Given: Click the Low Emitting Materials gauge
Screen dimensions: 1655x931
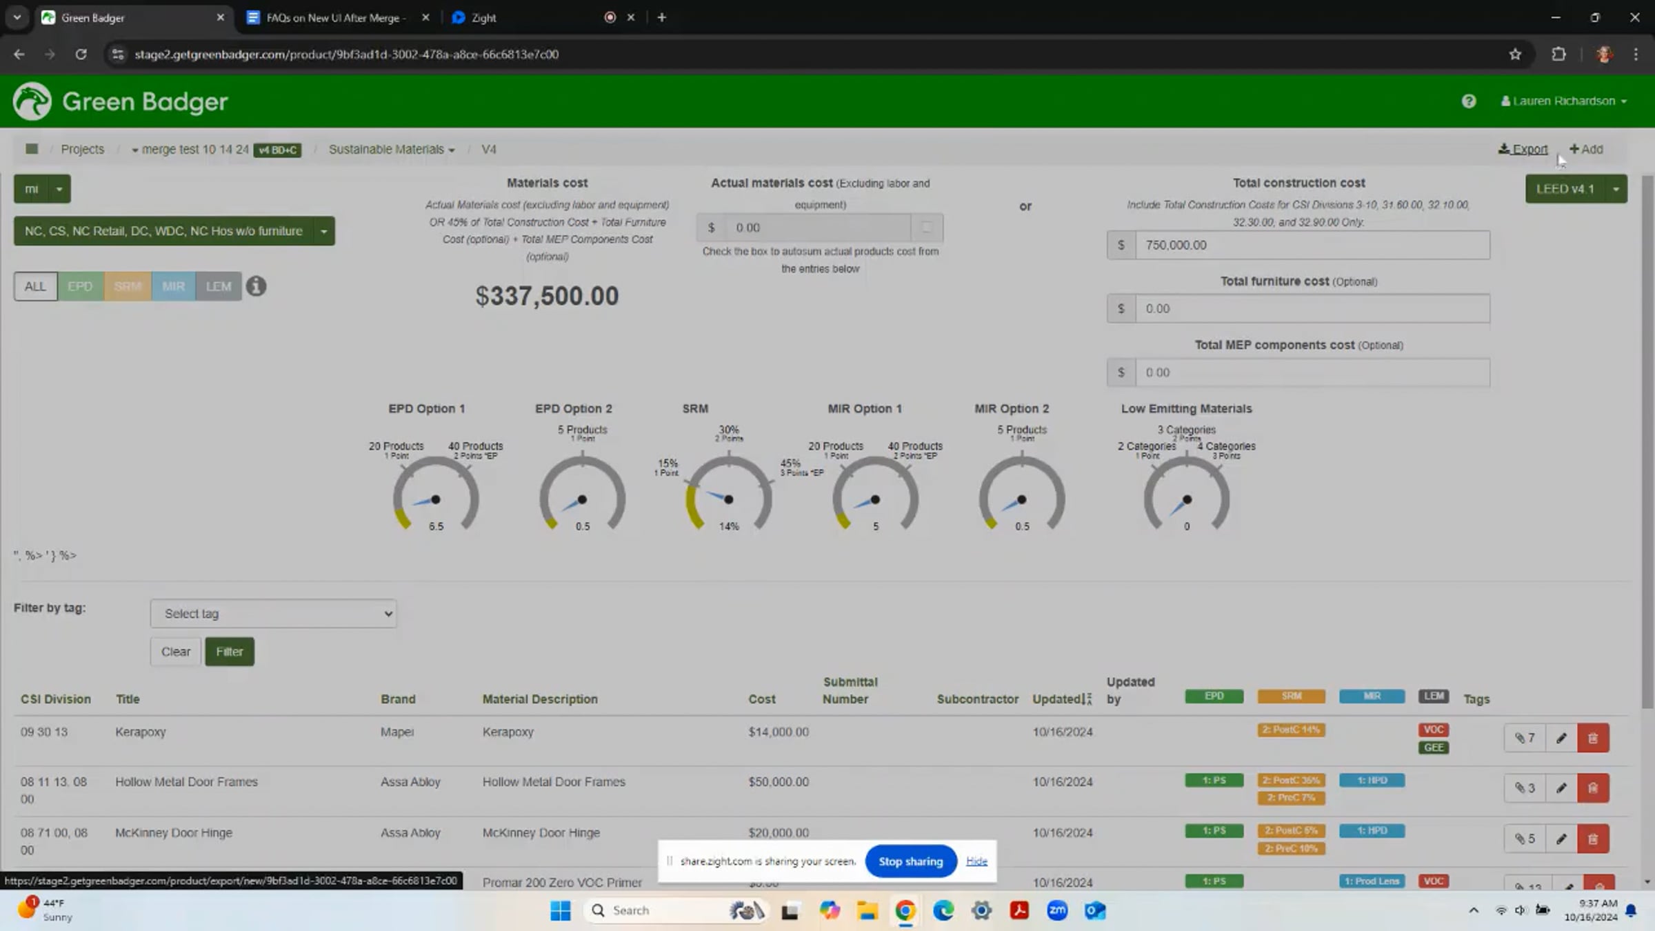Looking at the screenshot, I should point(1187,494).
